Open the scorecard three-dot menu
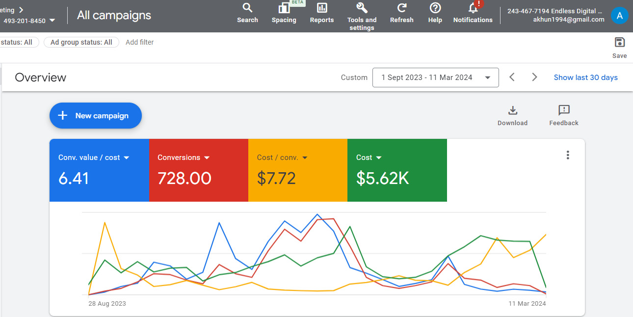The width and height of the screenshot is (633, 317). [x=568, y=155]
